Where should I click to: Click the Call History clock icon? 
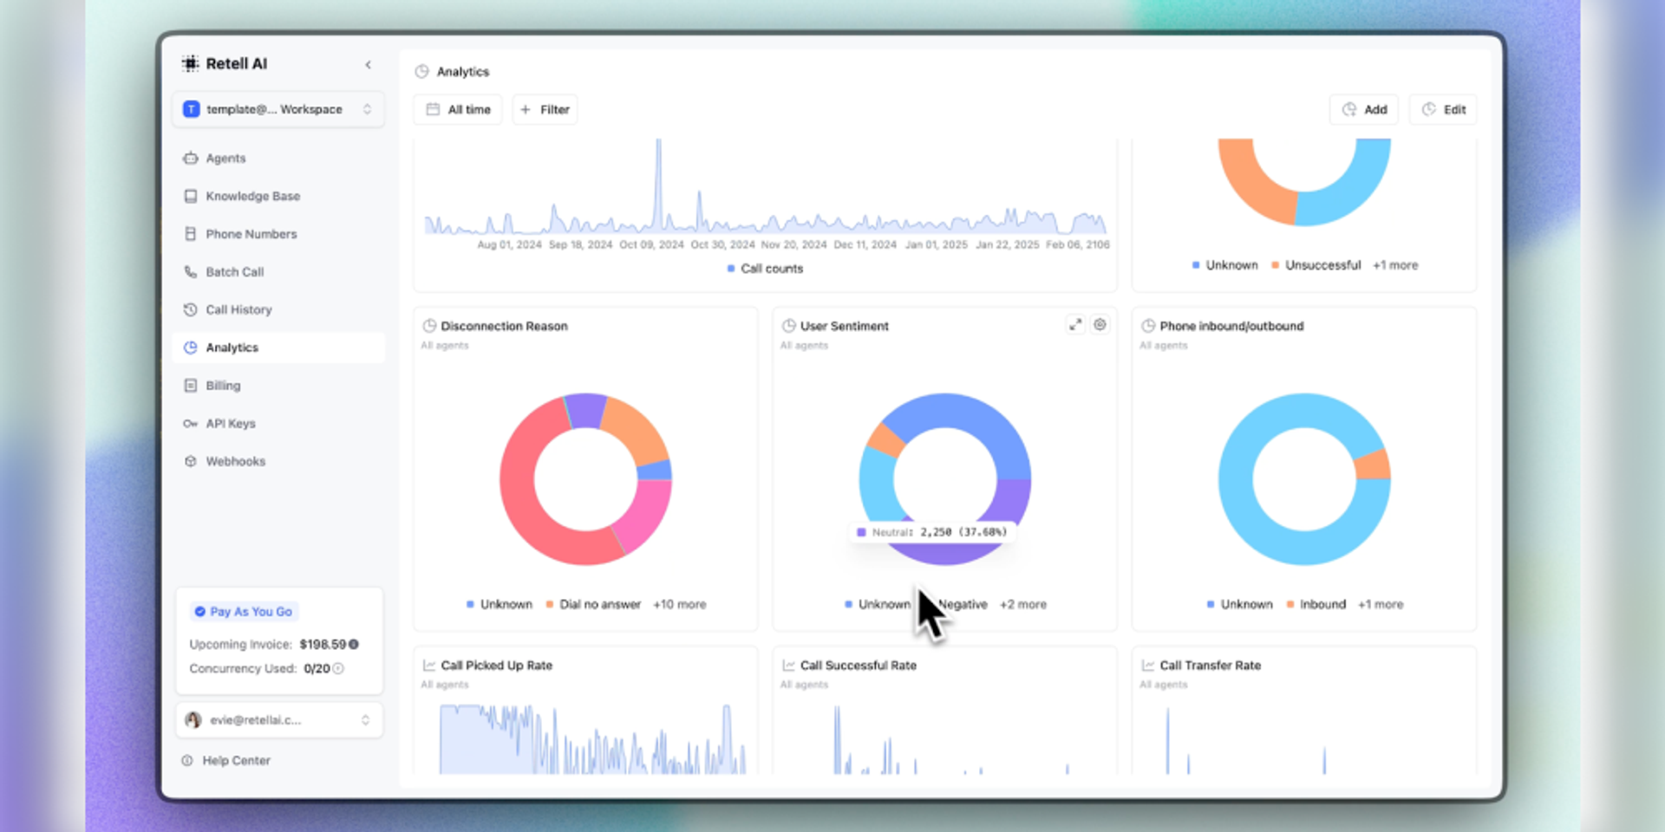[191, 310]
